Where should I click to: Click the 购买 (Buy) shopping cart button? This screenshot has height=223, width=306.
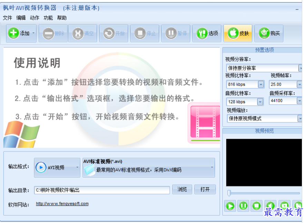point(269,33)
